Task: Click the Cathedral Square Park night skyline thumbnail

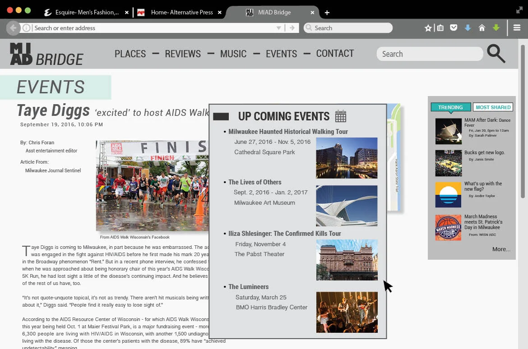Action: coord(347,158)
